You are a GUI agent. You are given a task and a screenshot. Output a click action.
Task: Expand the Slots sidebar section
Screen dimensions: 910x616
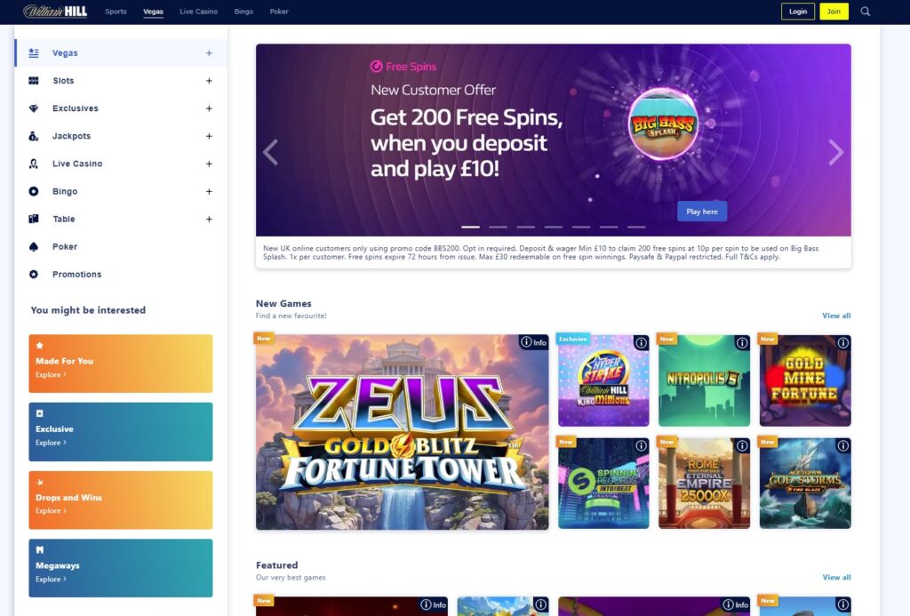[x=209, y=81]
